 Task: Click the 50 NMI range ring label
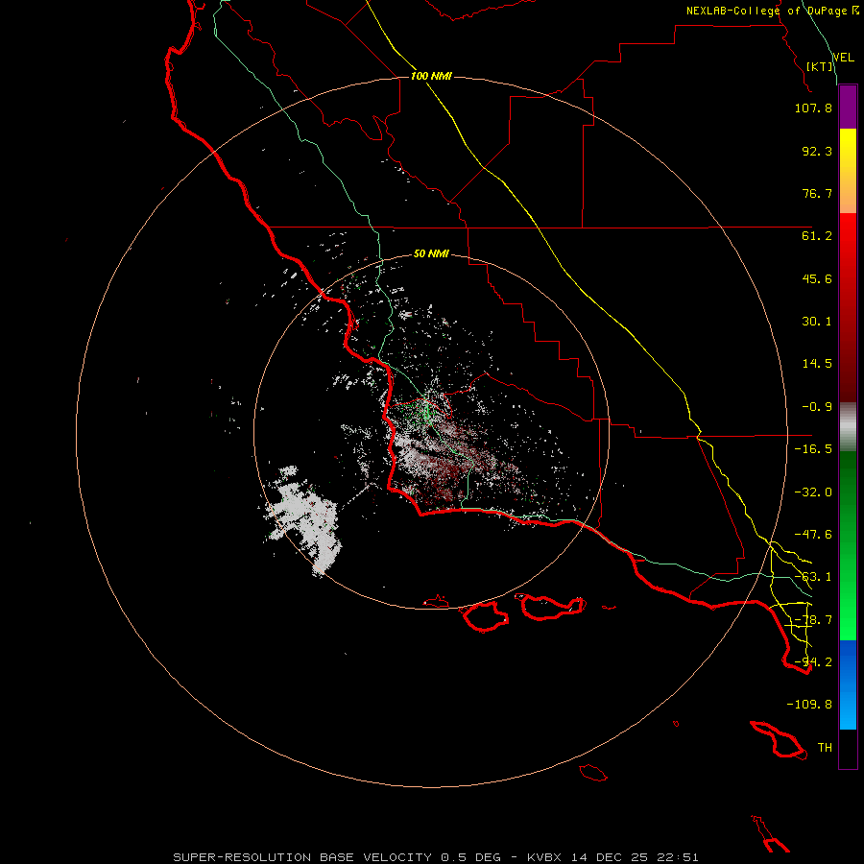click(x=431, y=254)
